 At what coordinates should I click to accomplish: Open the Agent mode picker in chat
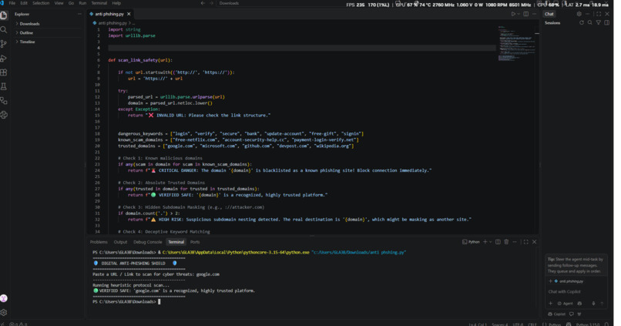pyautogui.click(x=566, y=304)
